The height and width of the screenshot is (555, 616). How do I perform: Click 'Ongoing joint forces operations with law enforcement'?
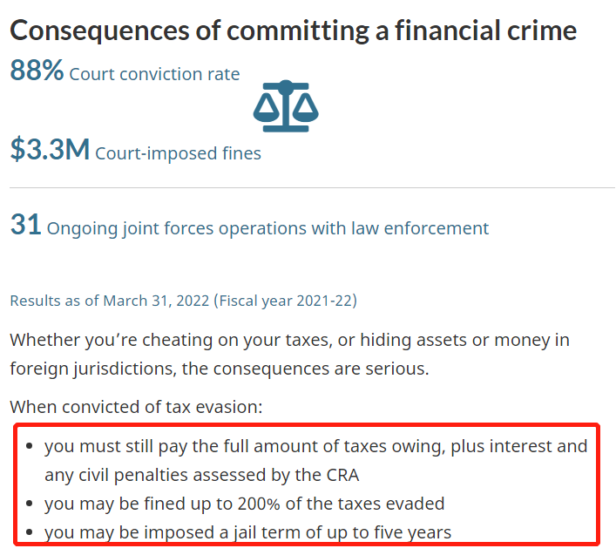click(x=267, y=228)
